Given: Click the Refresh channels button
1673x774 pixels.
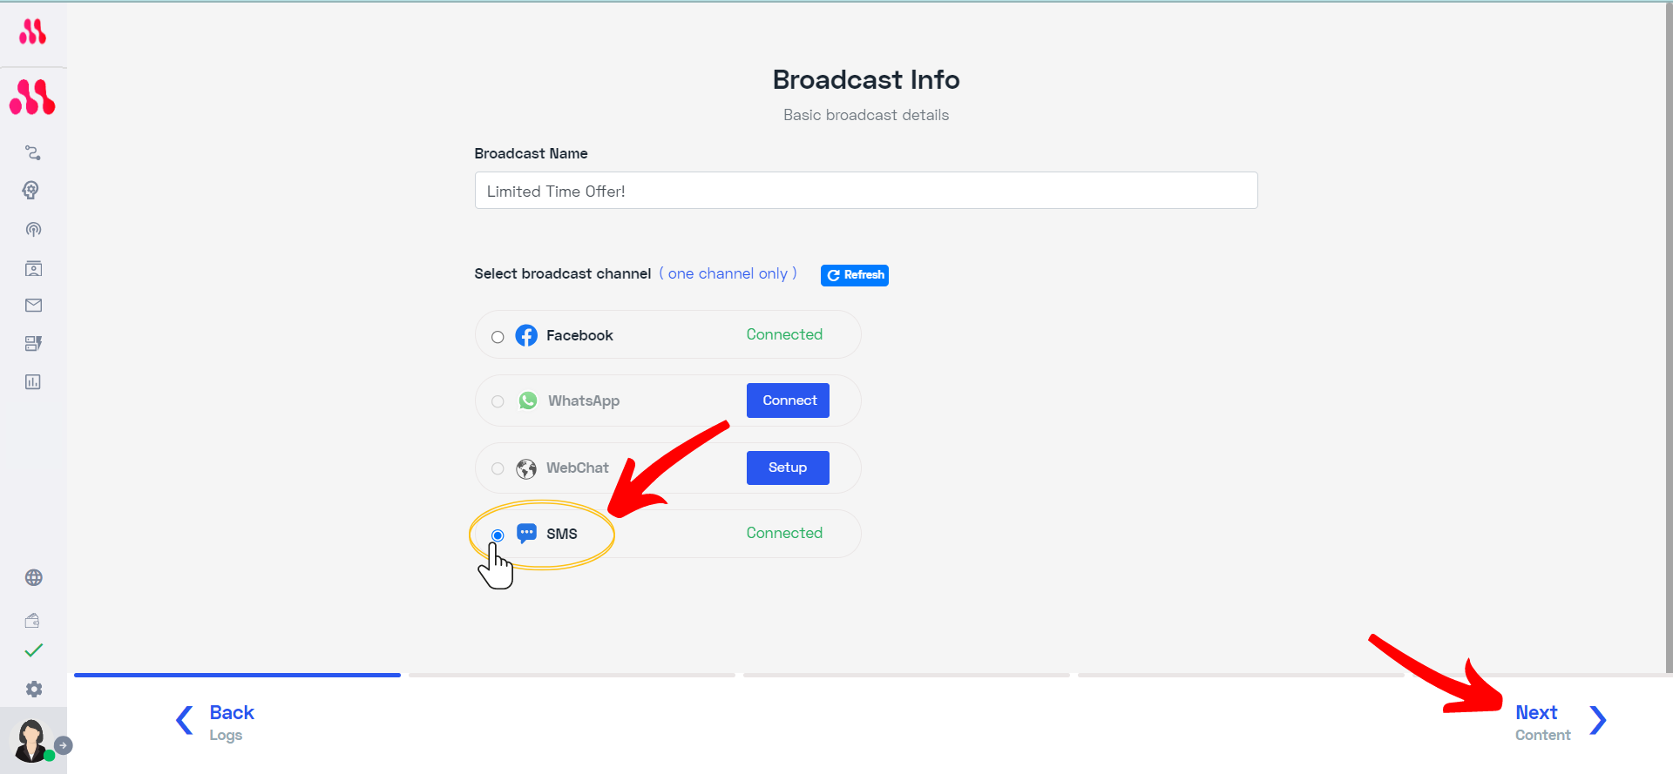Looking at the screenshot, I should click(x=855, y=275).
